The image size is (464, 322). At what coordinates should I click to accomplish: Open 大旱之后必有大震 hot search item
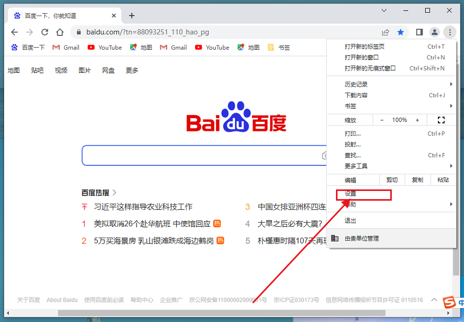[x=290, y=224]
